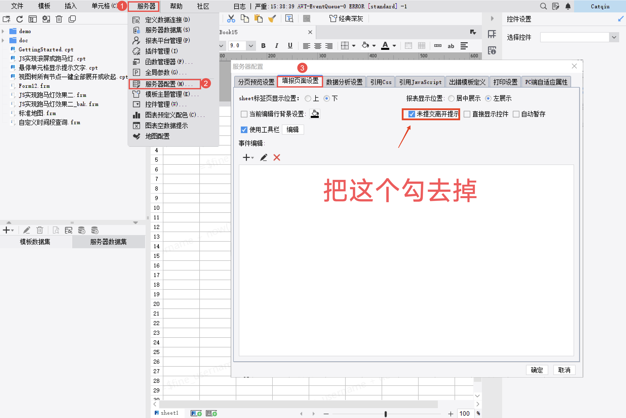Click the refresh icon in file panel

point(19,19)
